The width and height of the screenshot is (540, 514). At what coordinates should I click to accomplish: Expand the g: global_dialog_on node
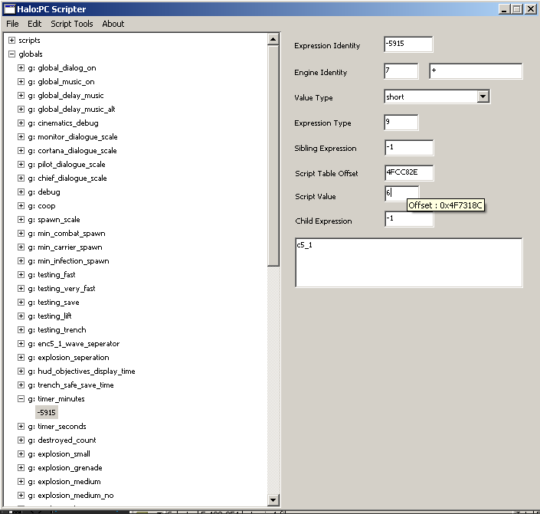pos(21,68)
